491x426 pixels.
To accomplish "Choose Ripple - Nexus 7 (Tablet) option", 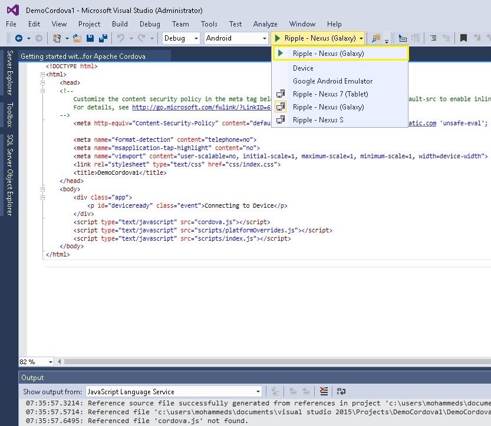I will tap(330, 94).
